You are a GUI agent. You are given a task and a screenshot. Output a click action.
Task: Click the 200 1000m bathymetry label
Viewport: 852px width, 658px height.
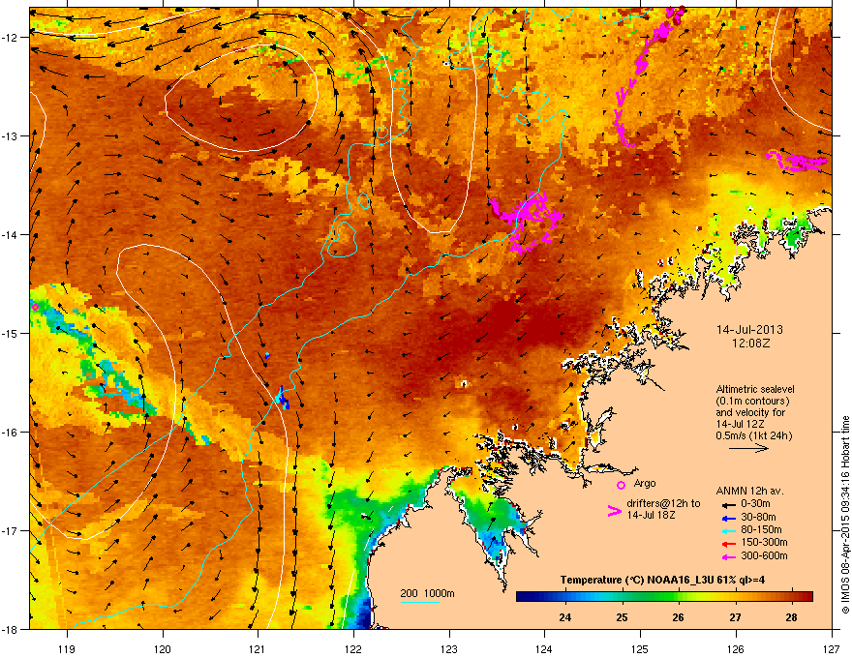coord(427,593)
